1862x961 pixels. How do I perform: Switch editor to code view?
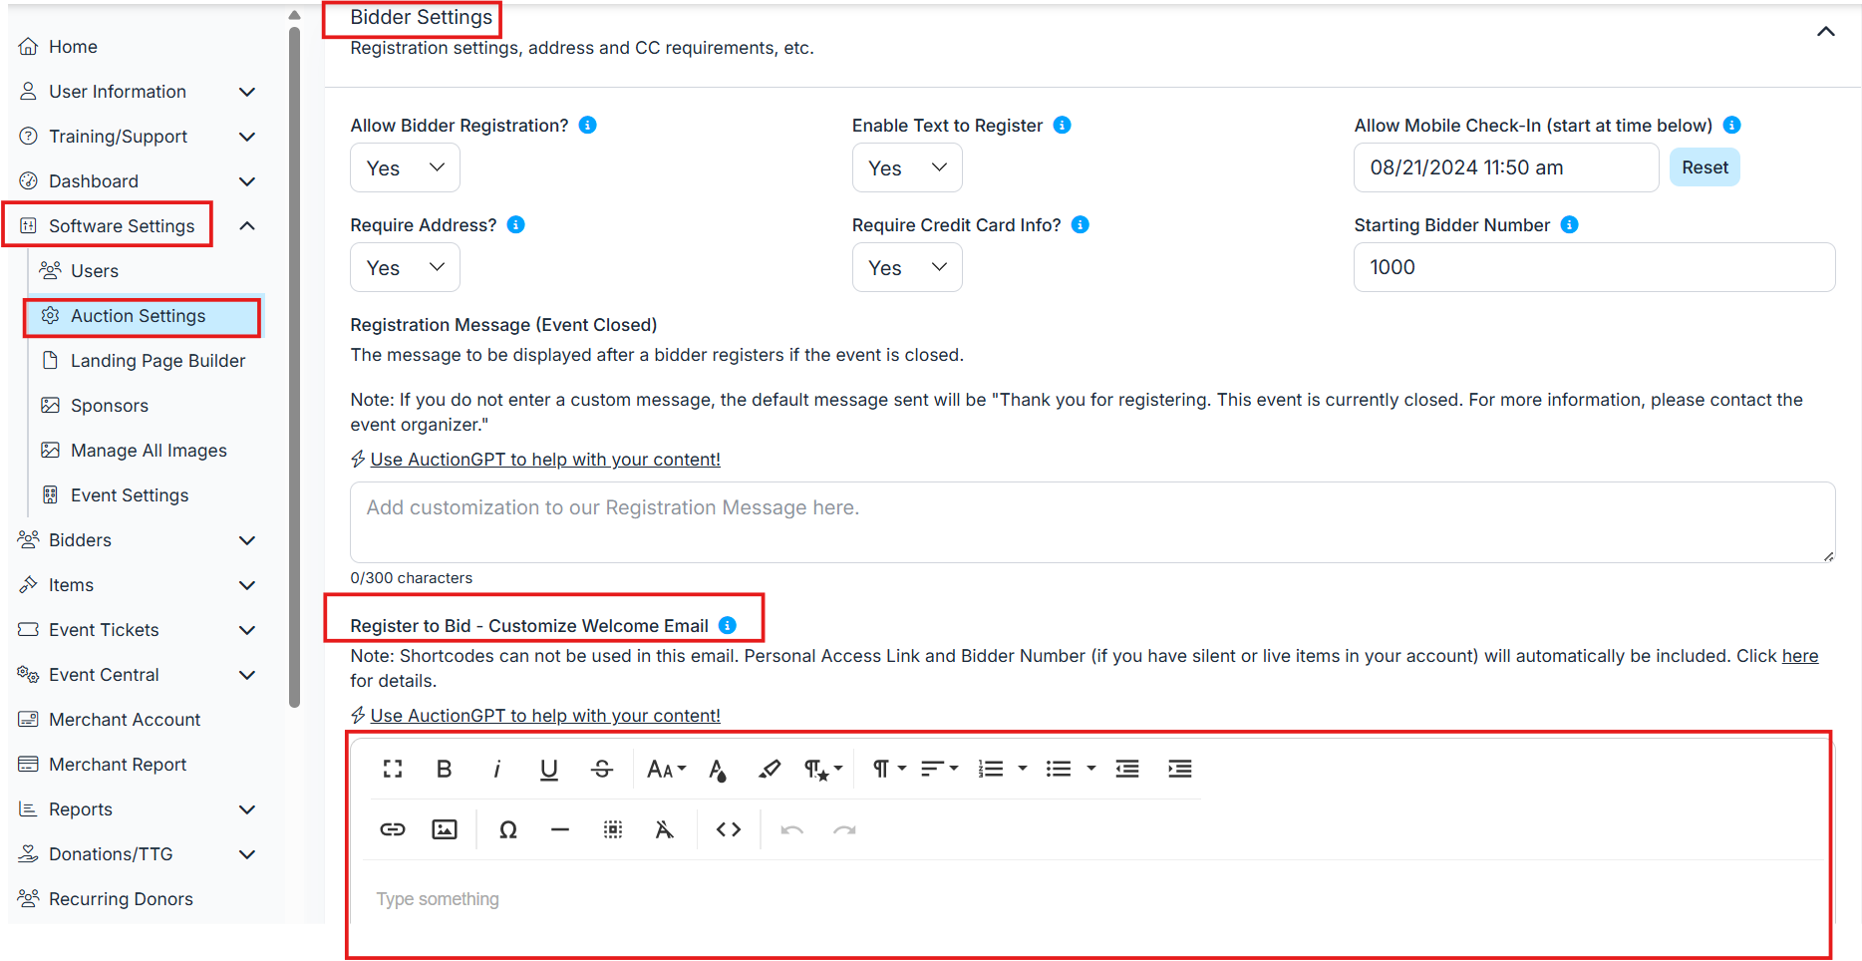pyautogui.click(x=729, y=829)
